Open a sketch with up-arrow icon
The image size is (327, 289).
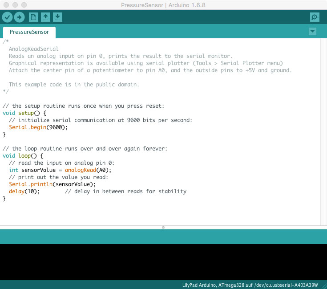click(45, 17)
